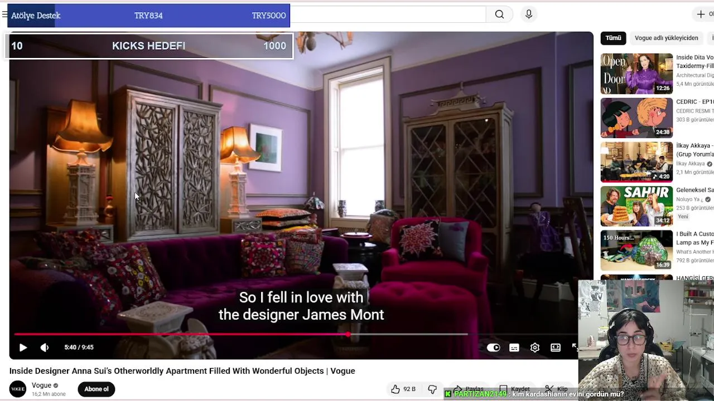Start voice search with the microphone
This screenshot has width=714, height=401.
(x=529, y=14)
